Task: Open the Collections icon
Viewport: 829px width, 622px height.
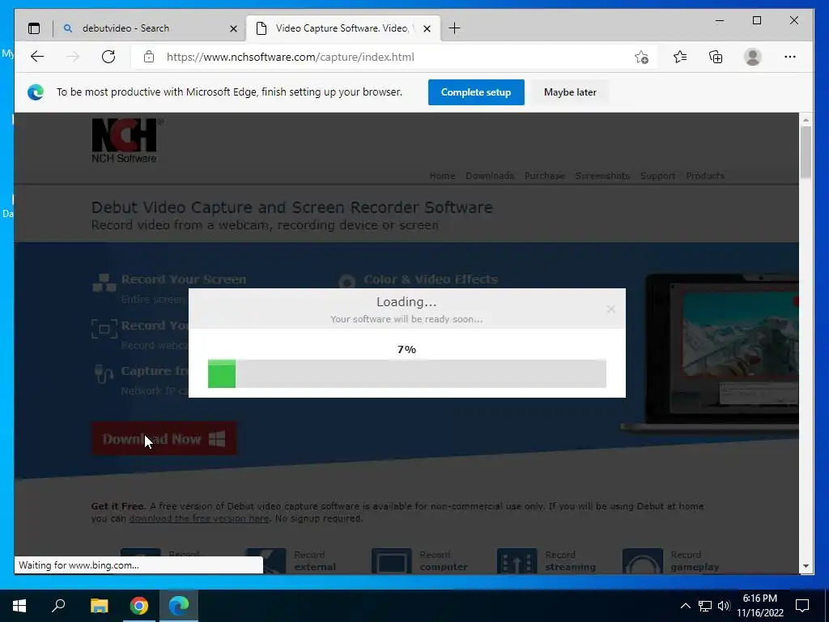Action: pyautogui.click(x=716, y=57)
